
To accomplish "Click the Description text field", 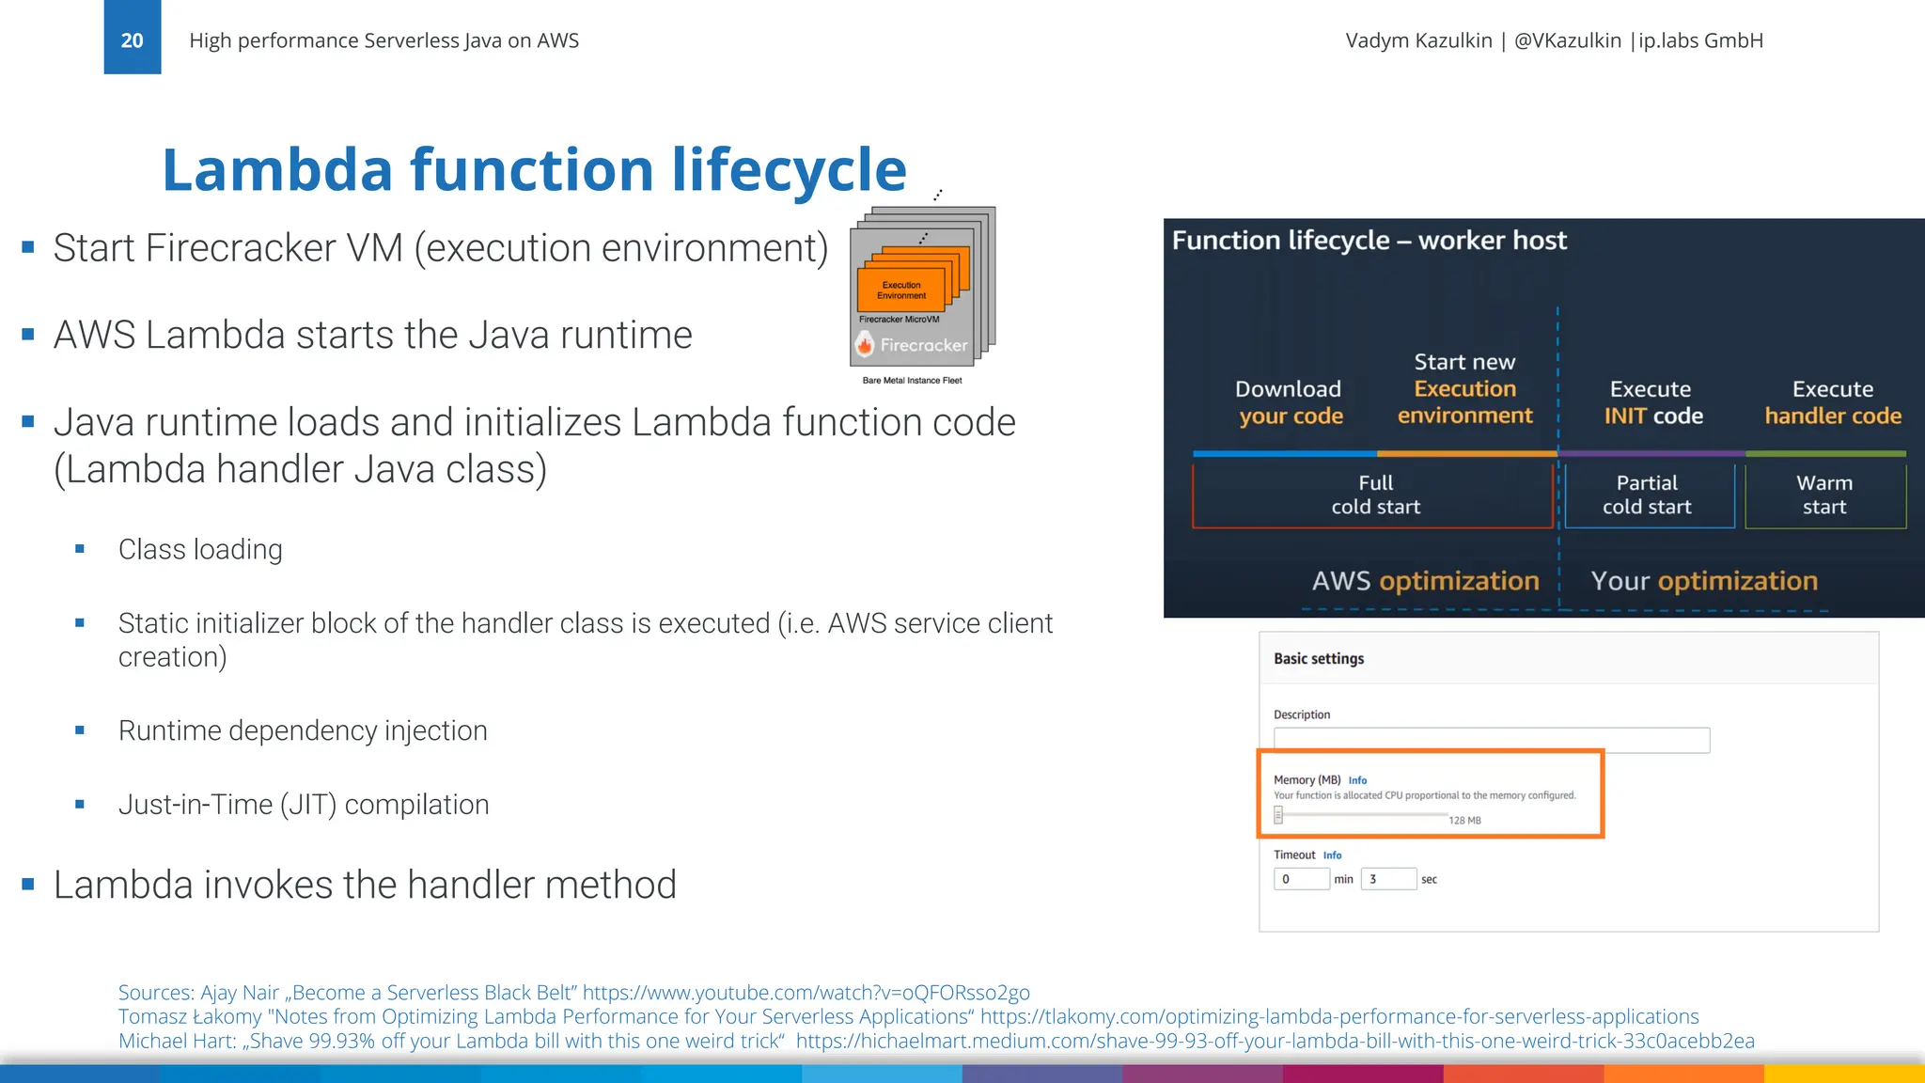I will click(1491, 740).
